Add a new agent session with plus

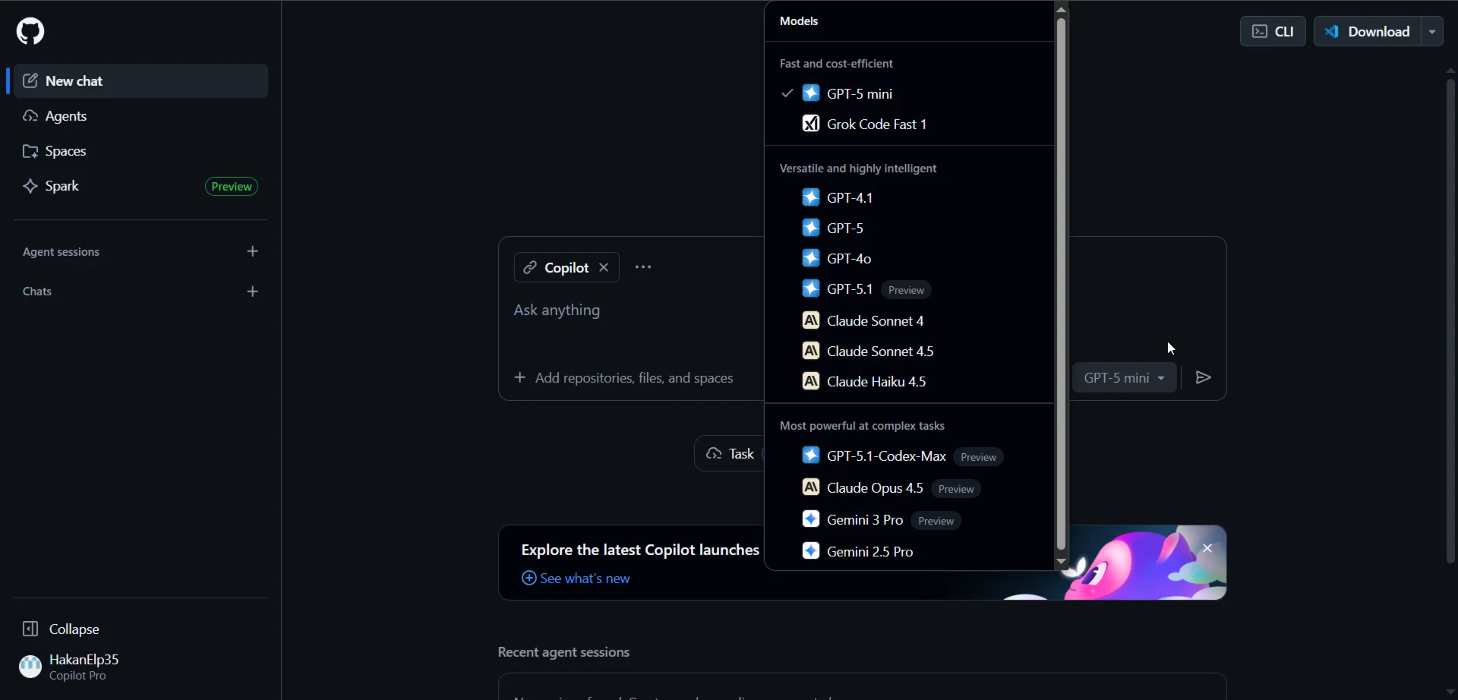tap(253, 251)
